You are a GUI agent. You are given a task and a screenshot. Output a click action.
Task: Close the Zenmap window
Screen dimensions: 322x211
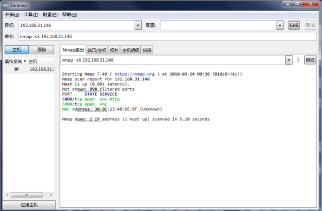click(311, 4)
